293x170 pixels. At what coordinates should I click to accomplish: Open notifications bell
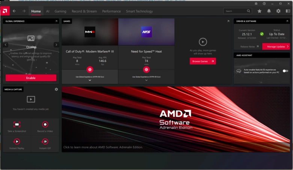[269, 11]
